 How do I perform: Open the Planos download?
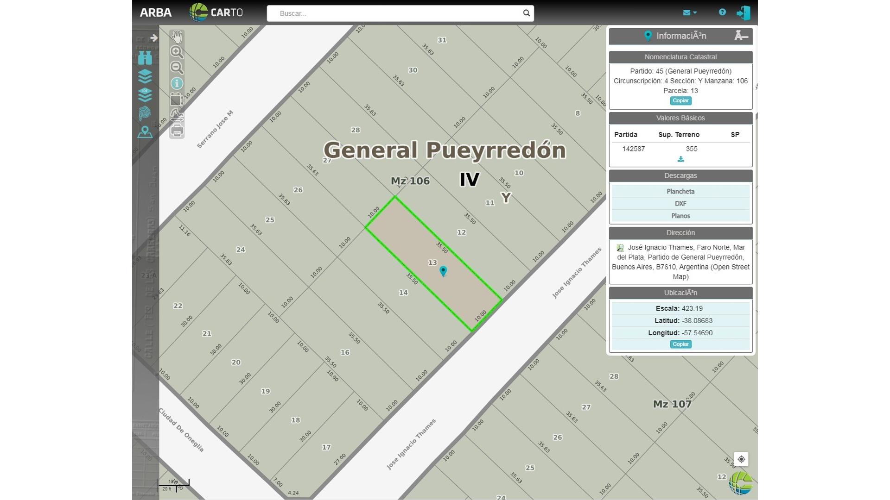tap(680, 216)
